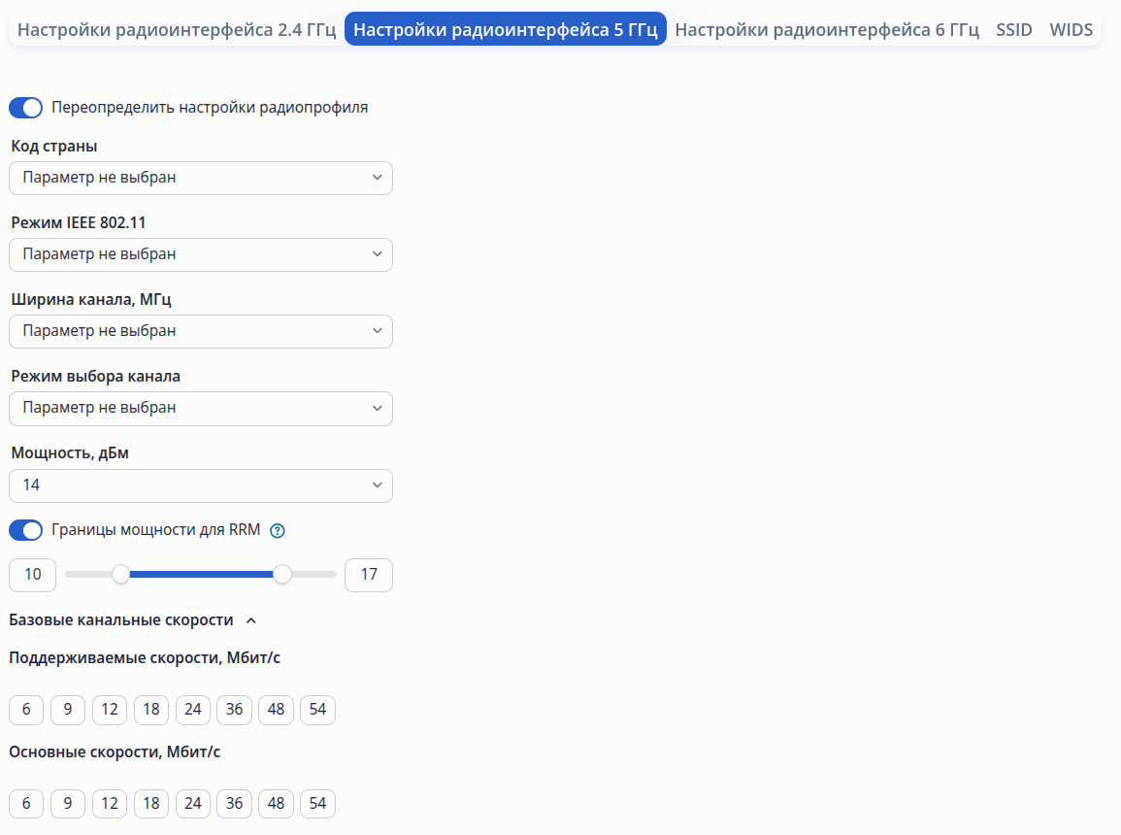This screenshot has height=835, width=1121.
Task: Disable Границы мощности для RRM switch
Action: point(26,530)
